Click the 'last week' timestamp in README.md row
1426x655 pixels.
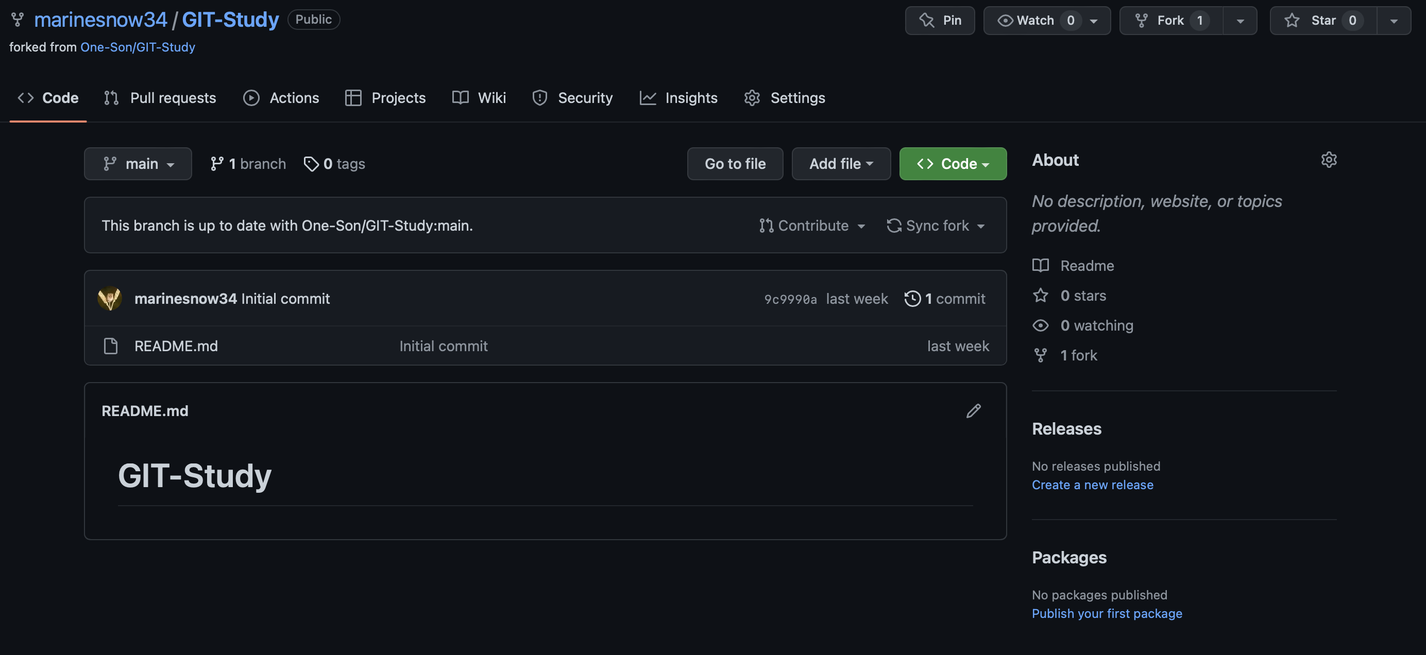[x=958, y=346]
